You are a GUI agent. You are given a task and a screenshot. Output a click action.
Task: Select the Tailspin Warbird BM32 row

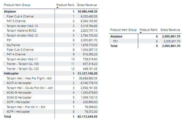(x=20, y=30)
